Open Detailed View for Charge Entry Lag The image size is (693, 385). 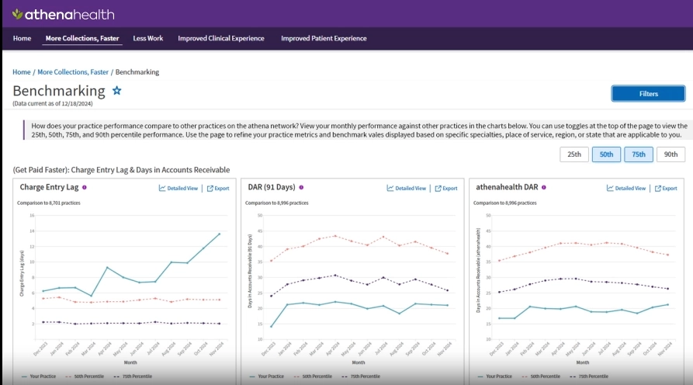[178, 189]
